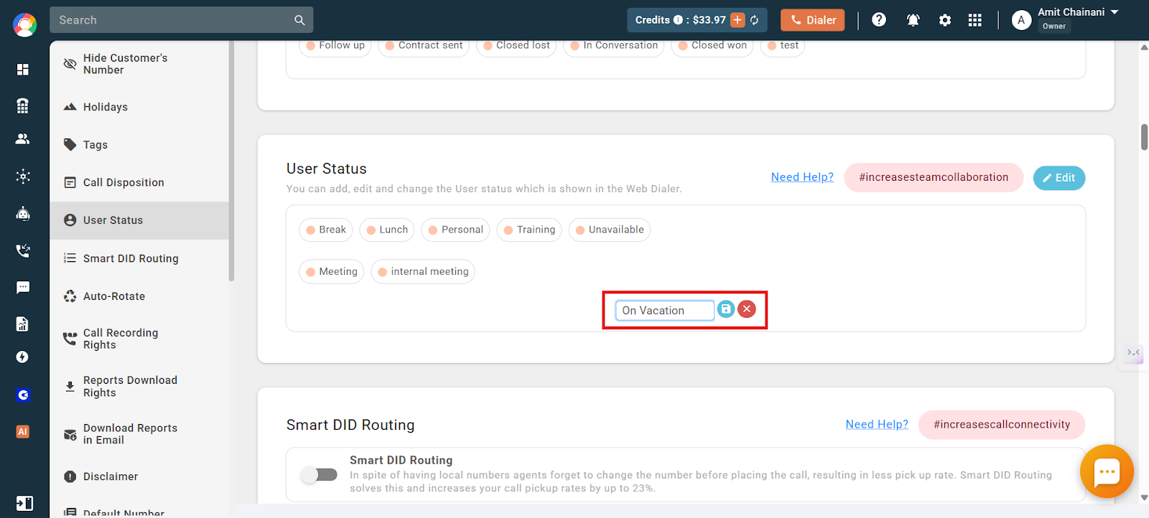The width and height of the screenshot is (1149, 518).
Task: Open the integrations hub icon in the left rail
Action: (23, 176)
